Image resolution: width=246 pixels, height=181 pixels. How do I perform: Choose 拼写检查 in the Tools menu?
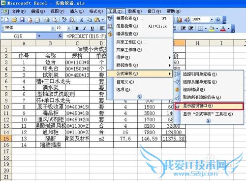[x=140, y=18]
